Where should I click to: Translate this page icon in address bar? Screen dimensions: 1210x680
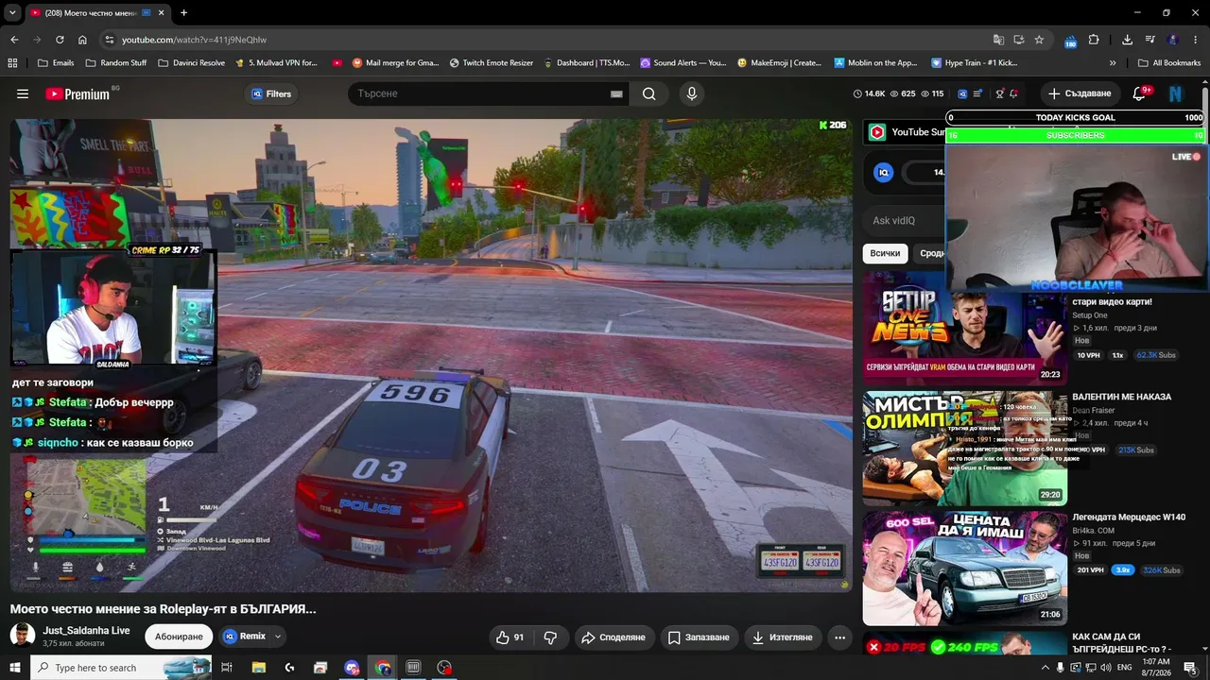(x=998, y=40)
